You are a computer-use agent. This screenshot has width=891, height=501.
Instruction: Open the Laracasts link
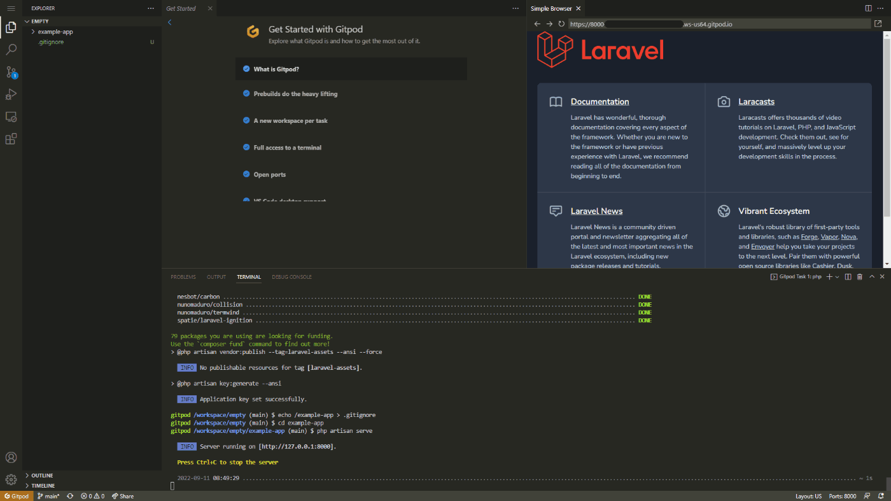tap(756, 102)
